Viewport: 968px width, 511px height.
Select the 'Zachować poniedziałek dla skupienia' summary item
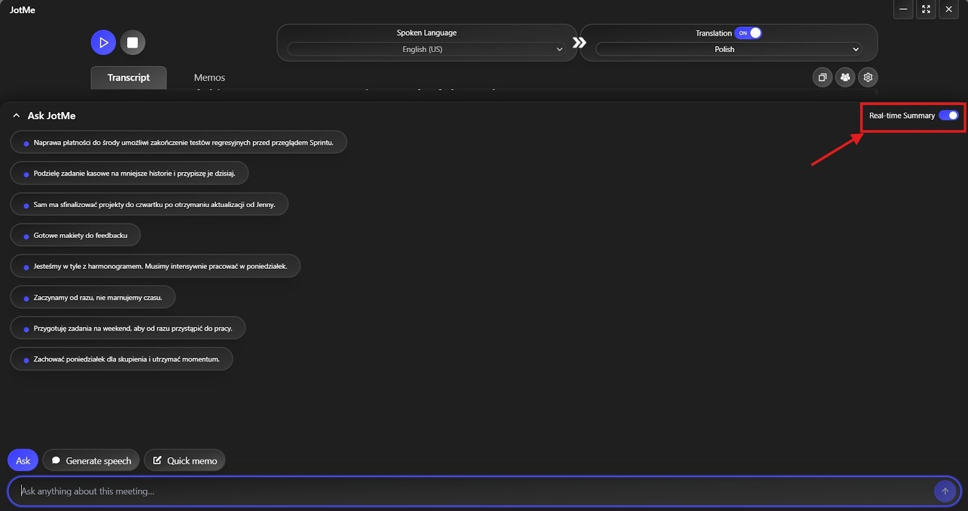[x=122, y=359]
